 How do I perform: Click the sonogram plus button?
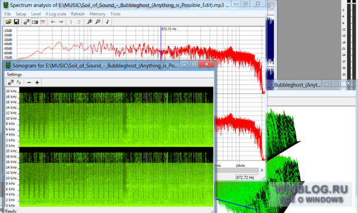point(37,83)
